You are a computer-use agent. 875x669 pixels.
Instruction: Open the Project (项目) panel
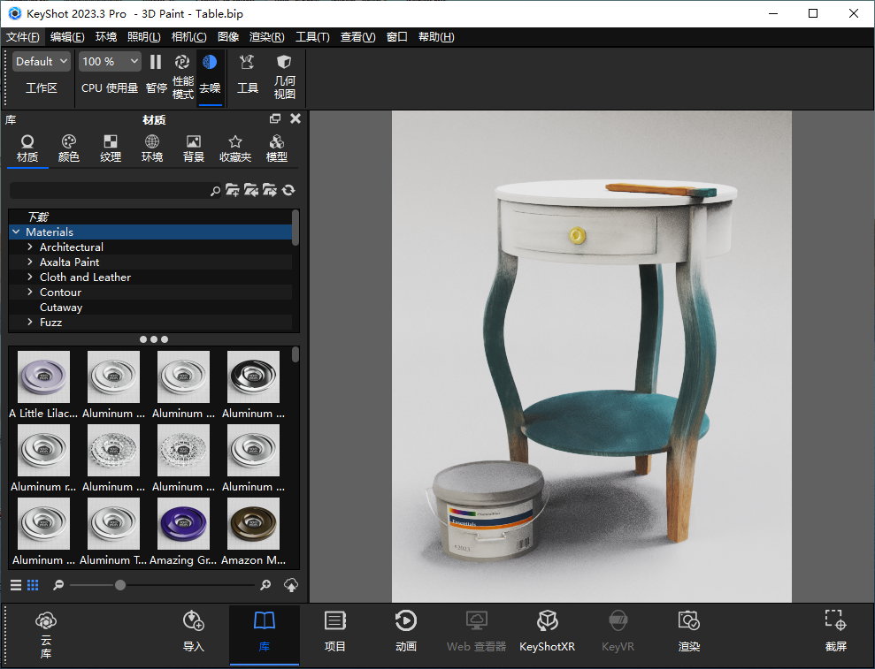point(334,632)
